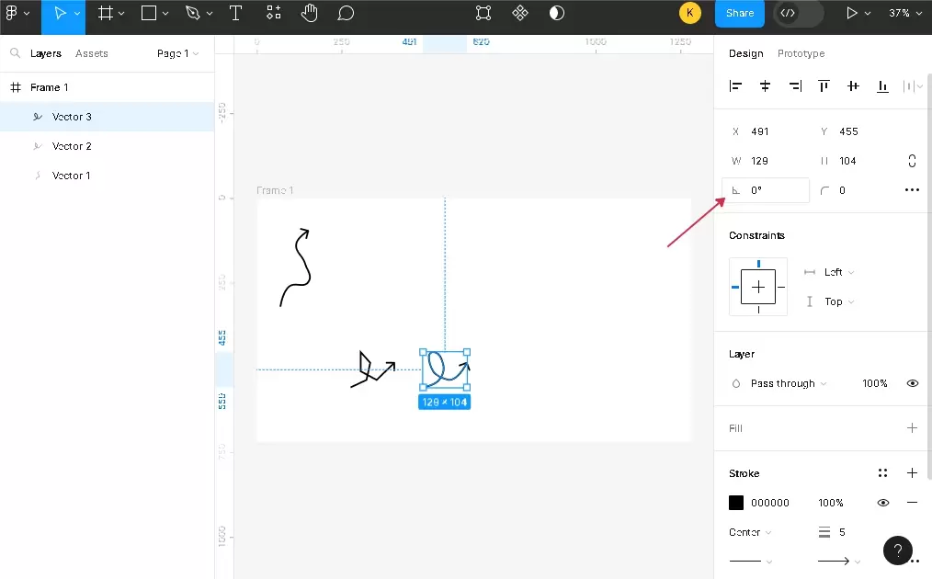Switch to the Prototype tab

click(x=801, y=53)
